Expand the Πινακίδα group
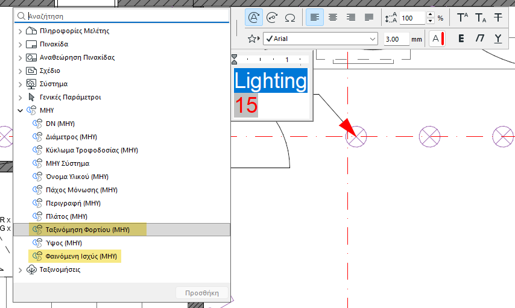The width and height of the screenshot is (515, 308). pos(20,45)
